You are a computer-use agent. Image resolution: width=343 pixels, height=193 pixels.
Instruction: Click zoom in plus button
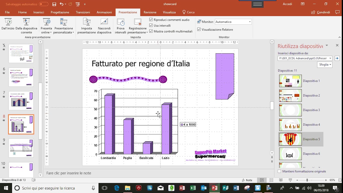(x=326, y=180)
